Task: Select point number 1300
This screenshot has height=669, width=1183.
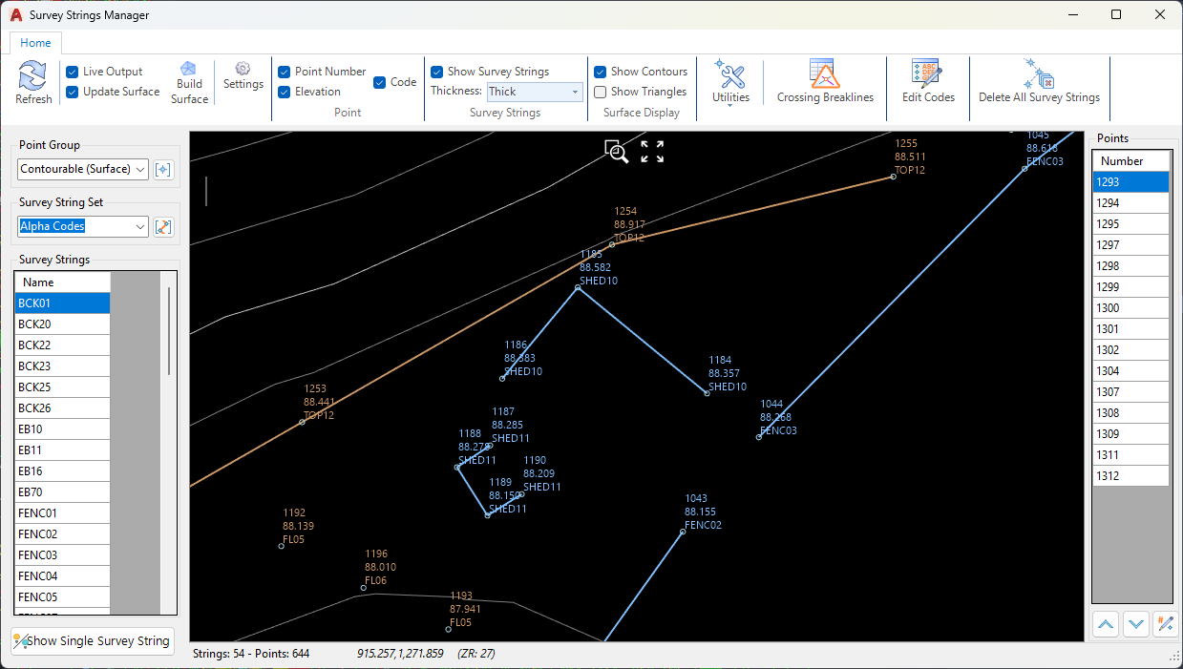Action: coord(1131,308)
